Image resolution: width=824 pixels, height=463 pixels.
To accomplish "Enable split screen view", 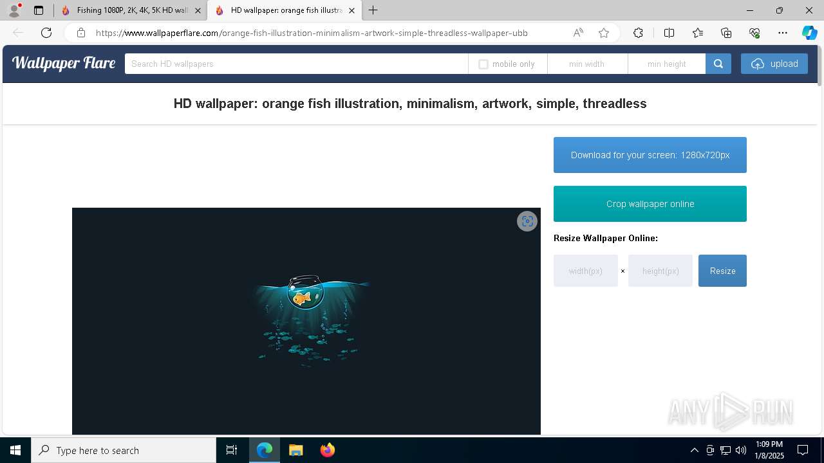I will coord(669,33).
